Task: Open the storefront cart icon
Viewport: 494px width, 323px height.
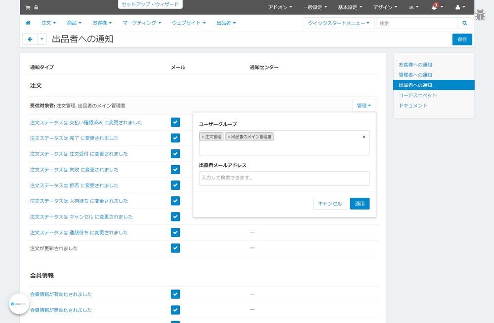Action: (x=28, y=7)
